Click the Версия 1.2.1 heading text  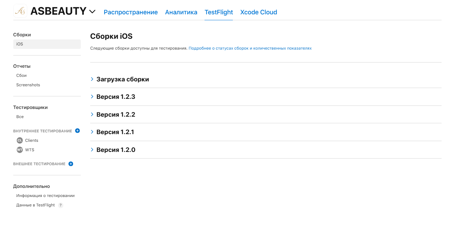pyautogui.click(x=115, y=132)
